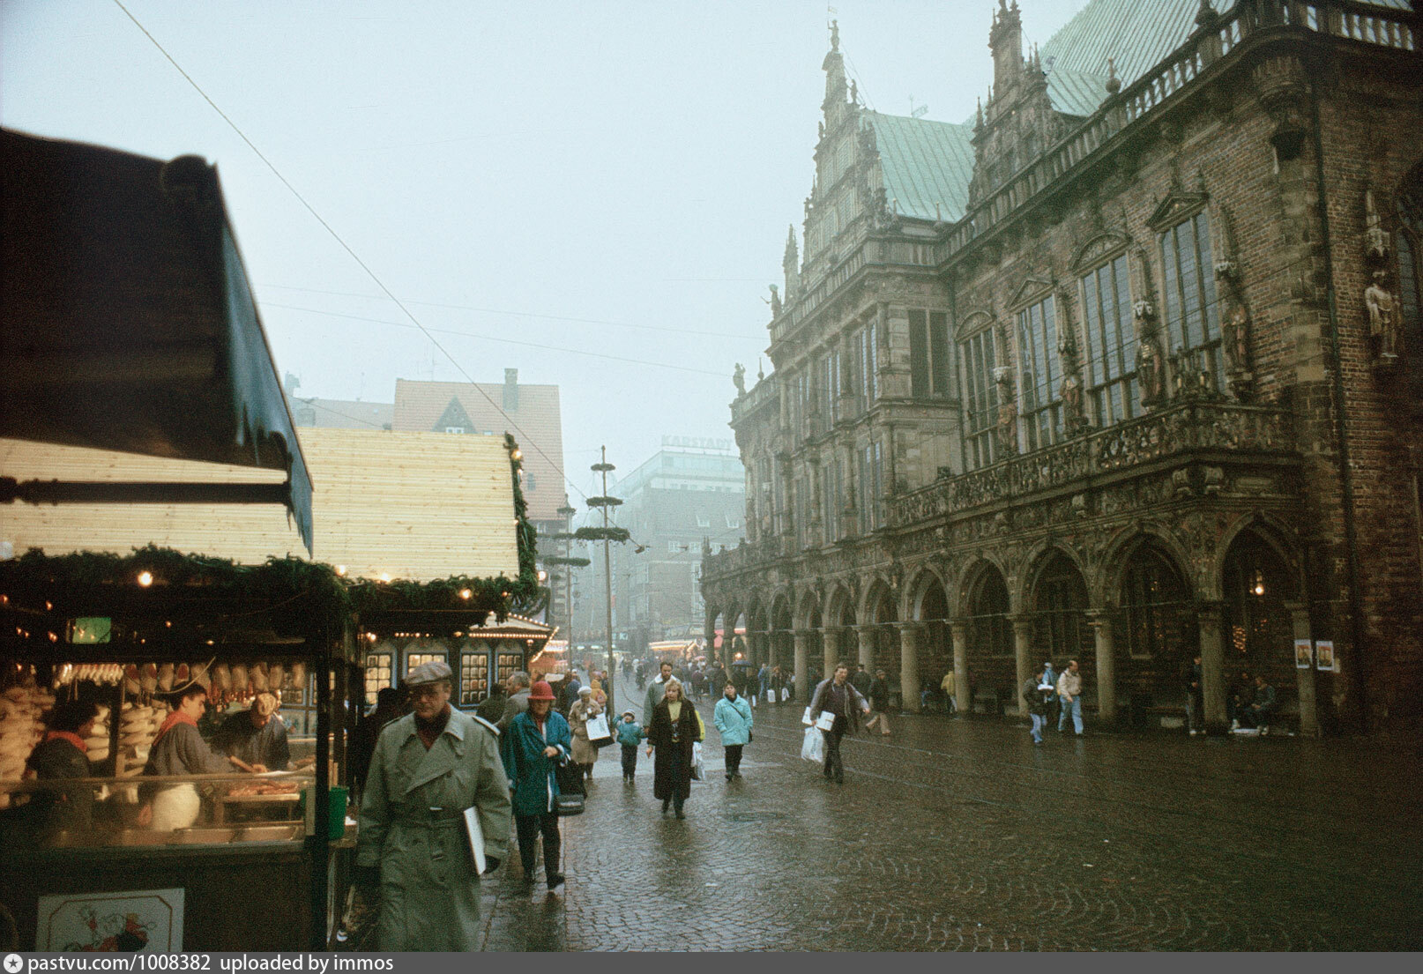This screenshot has height=974, width=1423.
Task: Click the PastVu star logo in the watermark
Action: point(13,963)
